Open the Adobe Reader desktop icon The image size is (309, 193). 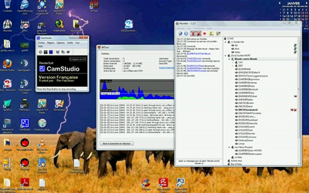coord(25,184)
